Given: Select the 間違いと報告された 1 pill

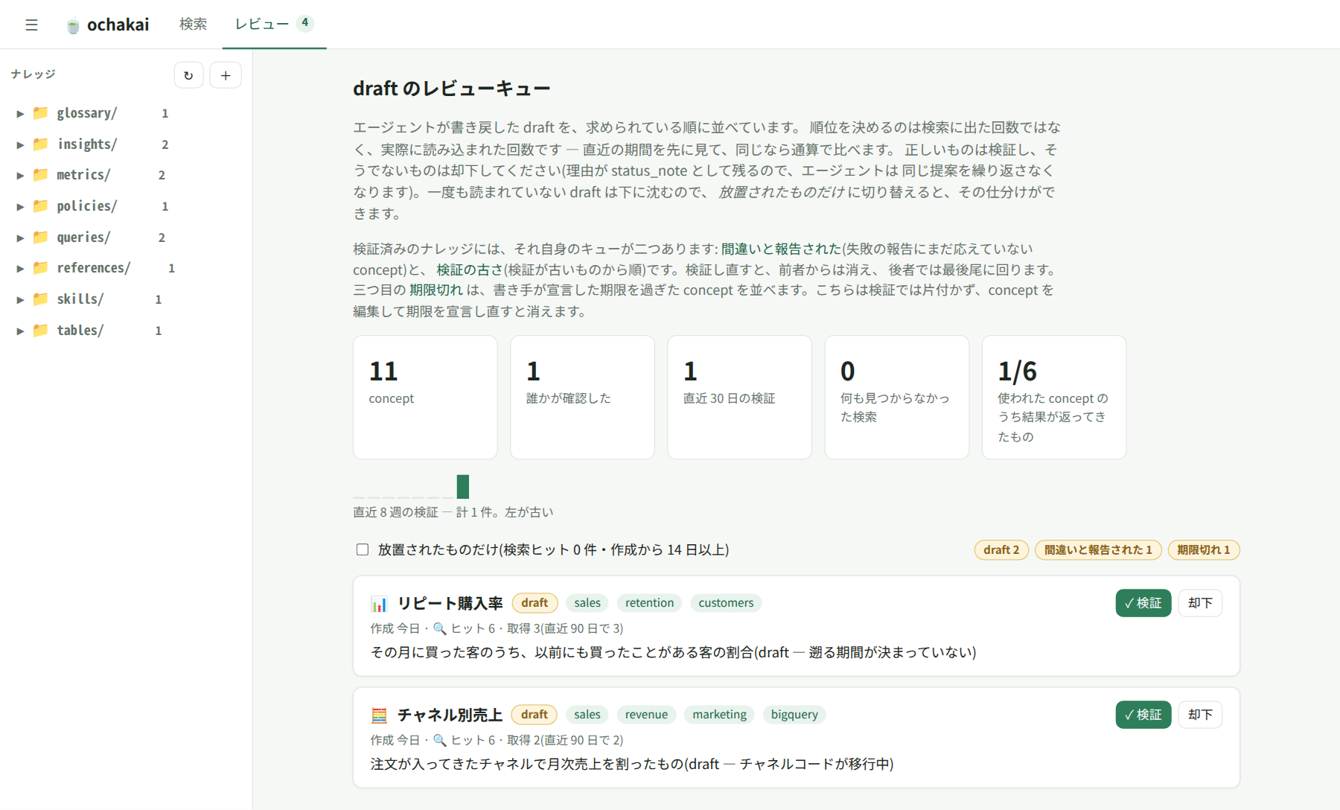Looking at the screenshot, I should click(1098, 550).
